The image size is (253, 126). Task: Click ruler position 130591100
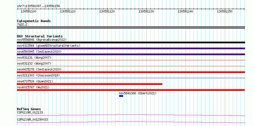tap(28, 11)
